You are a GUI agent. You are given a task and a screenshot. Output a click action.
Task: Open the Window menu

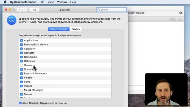62,2
